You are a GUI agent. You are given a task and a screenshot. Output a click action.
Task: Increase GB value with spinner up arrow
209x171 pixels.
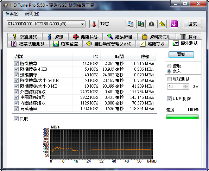[x=185, y=85]
